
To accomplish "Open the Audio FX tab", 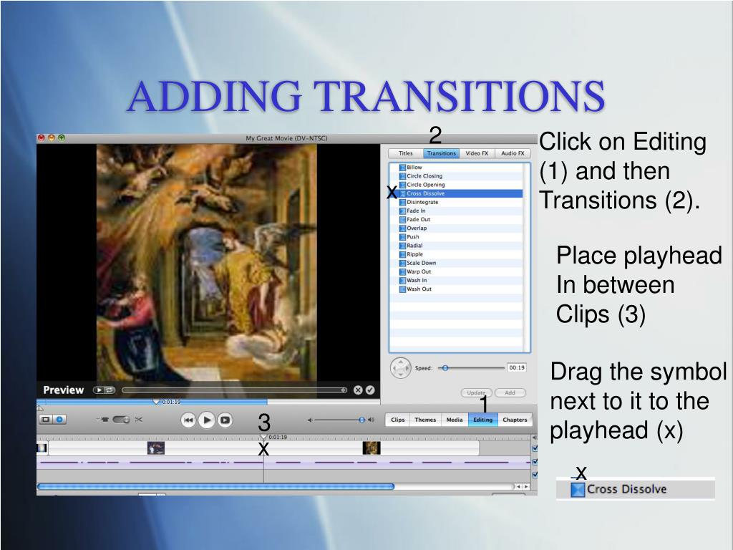I will coord(513,153).
